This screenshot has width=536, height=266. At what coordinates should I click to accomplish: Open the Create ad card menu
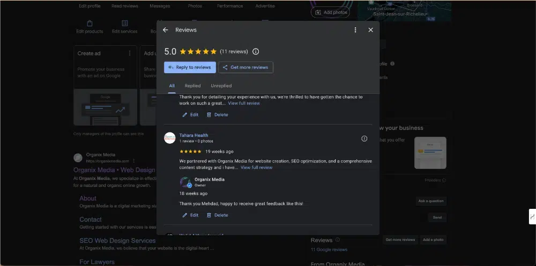(x=130, y=53)
